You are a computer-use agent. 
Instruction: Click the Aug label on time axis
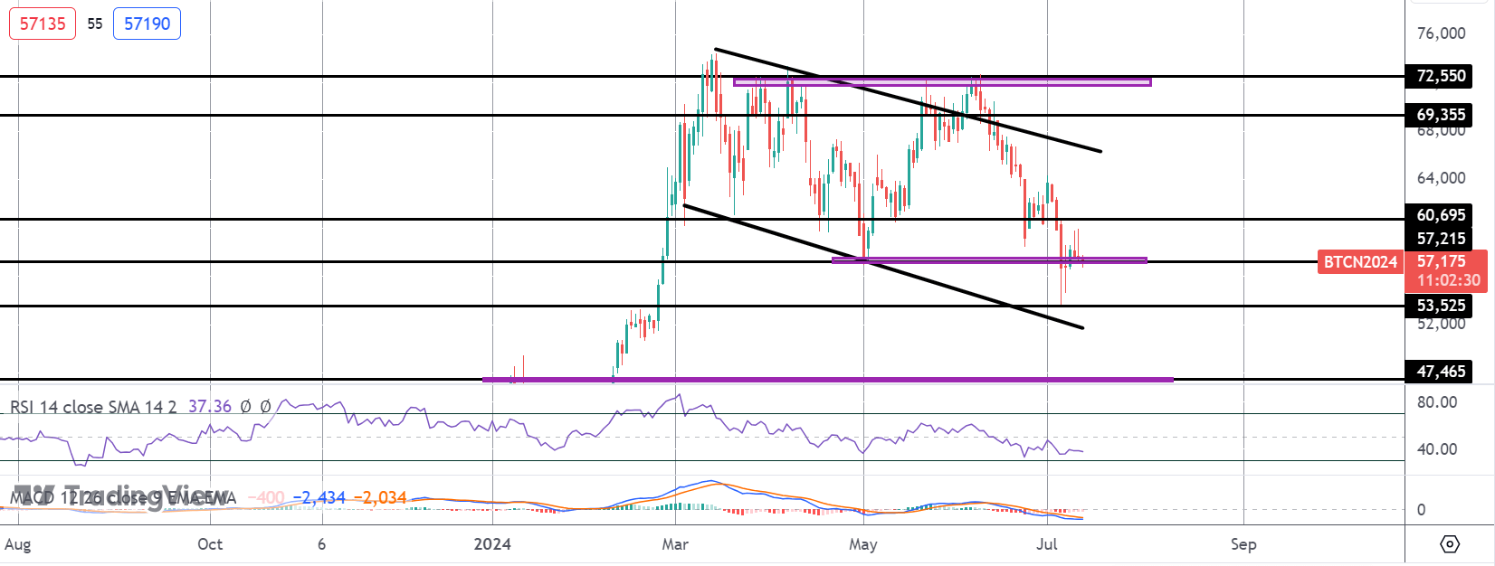point(18,544)
